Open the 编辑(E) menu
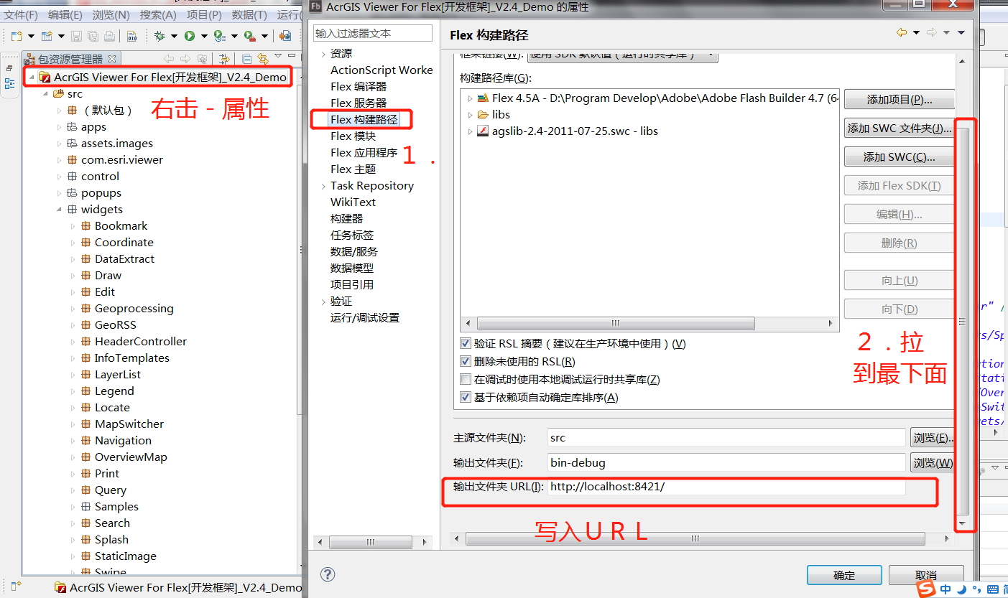Viewport: 1008px width, 598px height. tap(65, 14)
